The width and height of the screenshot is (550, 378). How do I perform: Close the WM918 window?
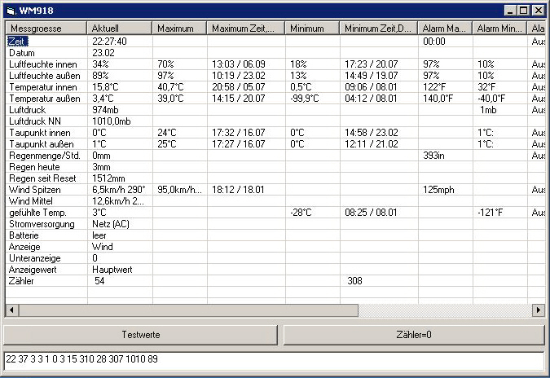(538, 11)
